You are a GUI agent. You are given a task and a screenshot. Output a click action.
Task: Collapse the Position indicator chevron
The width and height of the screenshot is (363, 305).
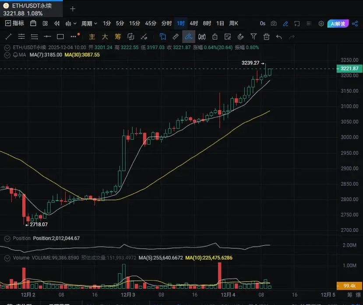click(7, 239)
